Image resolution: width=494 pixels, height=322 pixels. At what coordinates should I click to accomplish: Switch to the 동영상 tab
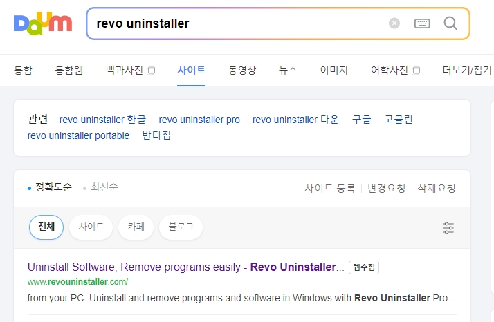[242, 70]
